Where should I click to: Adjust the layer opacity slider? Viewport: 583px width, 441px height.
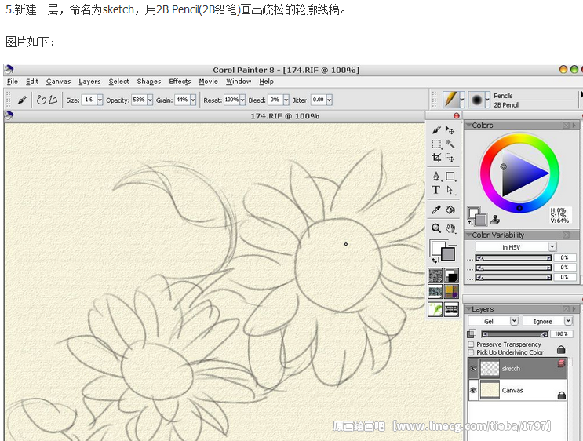[515, 334]
